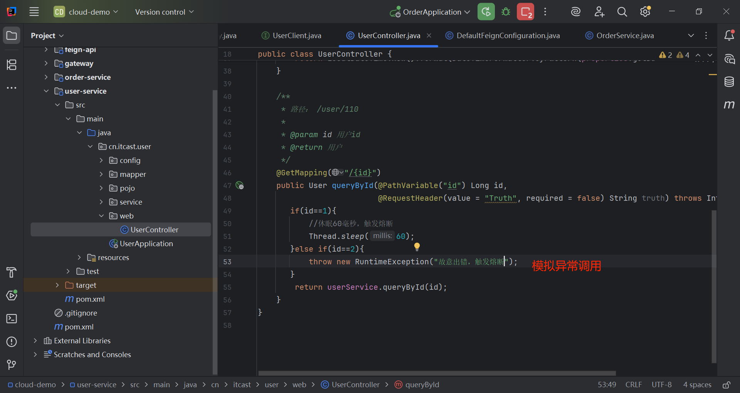Select UserController tab label
Image resolution: width=740 pixels, height=393 pixels.
click(x=389, y=35)
